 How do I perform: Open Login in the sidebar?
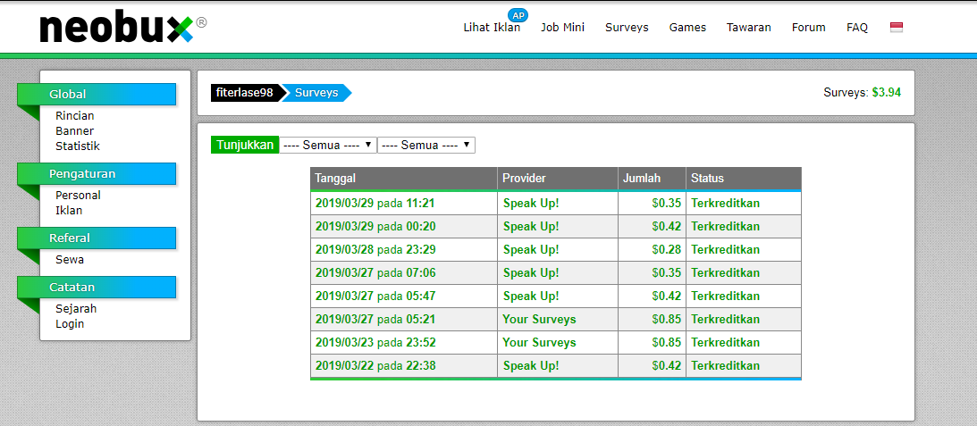70,324
